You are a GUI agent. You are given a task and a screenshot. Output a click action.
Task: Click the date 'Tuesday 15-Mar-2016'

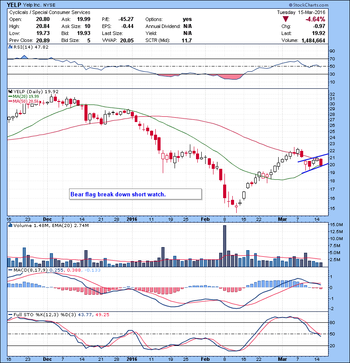pyautogui.click(x=301, y=13)
